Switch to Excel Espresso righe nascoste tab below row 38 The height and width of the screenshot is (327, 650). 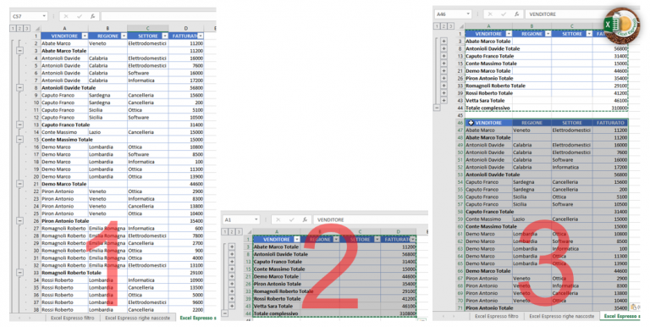pos(138,318)
